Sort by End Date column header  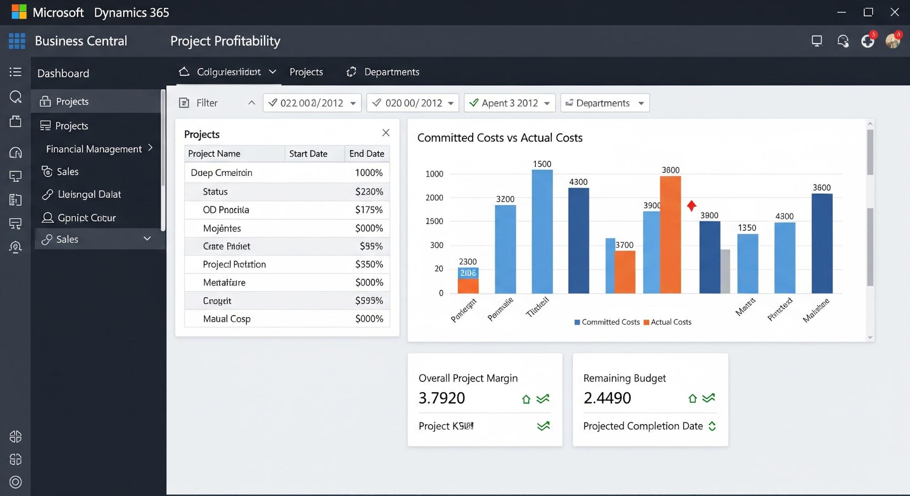point(367,154)
